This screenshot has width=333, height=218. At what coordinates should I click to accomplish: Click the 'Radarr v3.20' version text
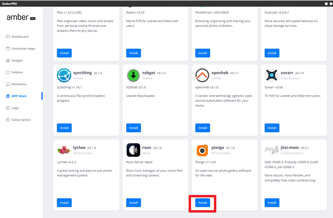pyautogui.click(x=135, y=13)
